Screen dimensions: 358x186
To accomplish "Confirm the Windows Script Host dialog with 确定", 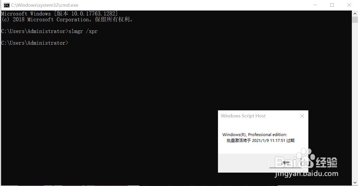I will [285, 163].
